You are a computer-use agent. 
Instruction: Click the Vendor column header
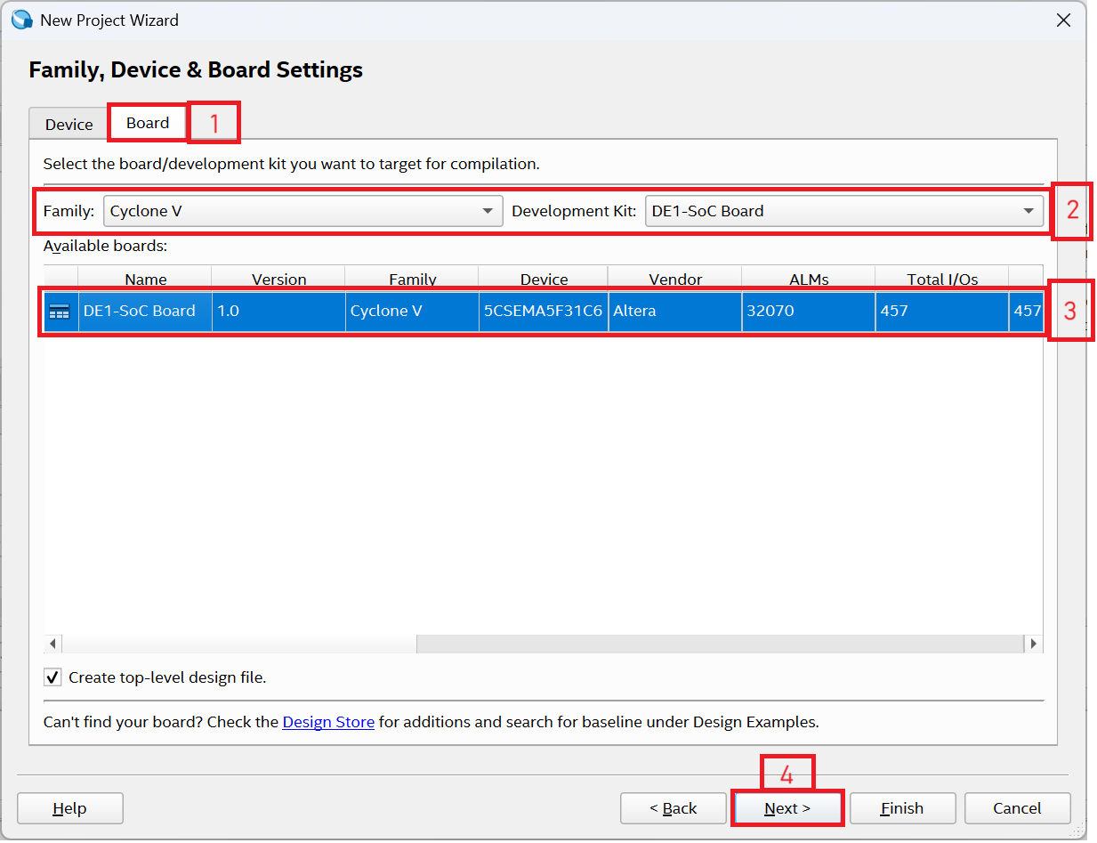coord(675,279)
